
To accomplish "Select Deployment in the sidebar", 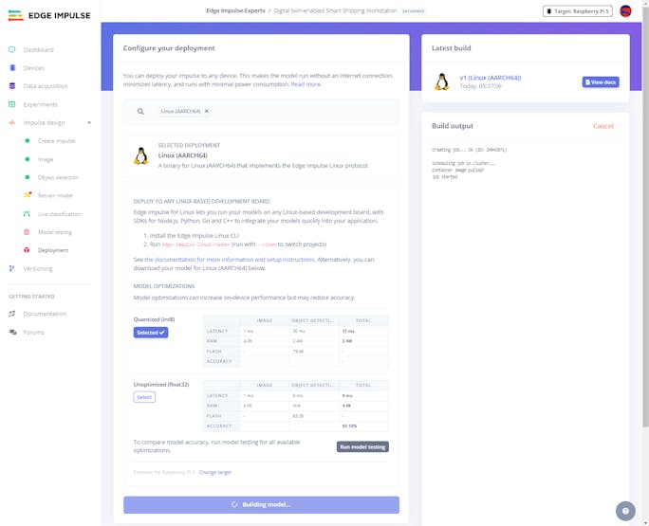I will 53,250.
